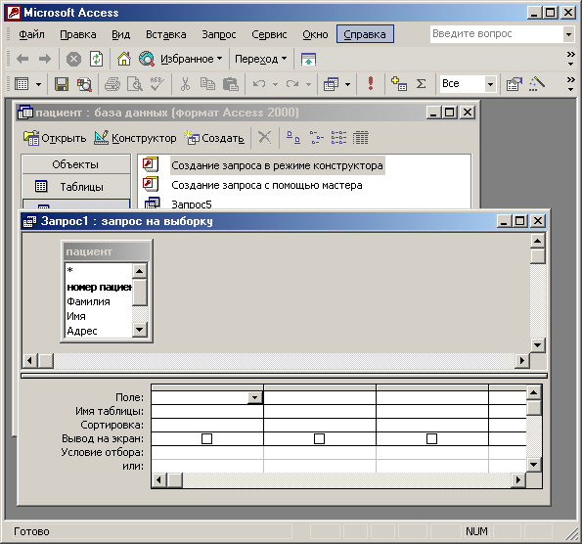Expand the Переход dropdown
The width and height of the screenshot is (582, 544).
284,59
